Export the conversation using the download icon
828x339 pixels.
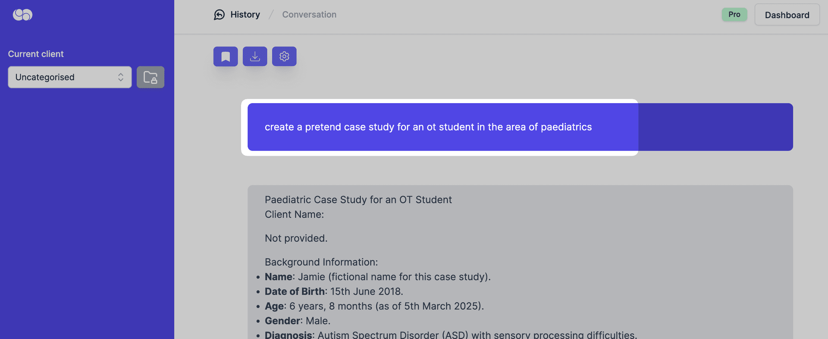(254, 56)
